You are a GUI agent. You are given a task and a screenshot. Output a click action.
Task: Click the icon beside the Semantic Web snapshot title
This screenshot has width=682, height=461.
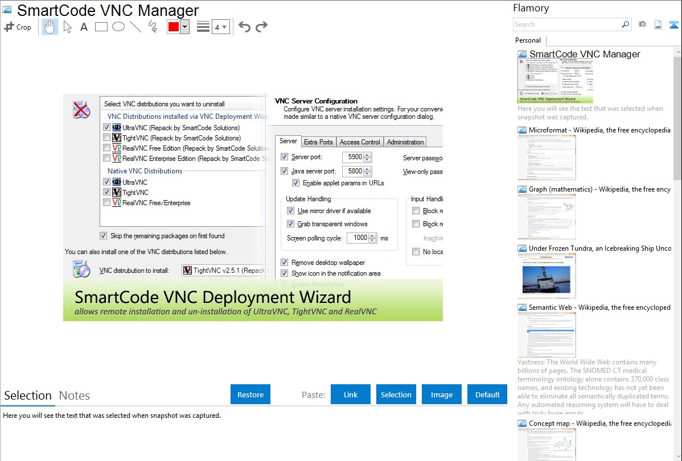[x=522, y=307]
